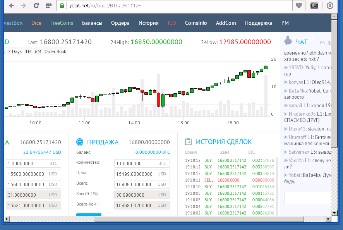
Task: Click the 24Low value 12985.00000000
Action: (x=245, y=42)
